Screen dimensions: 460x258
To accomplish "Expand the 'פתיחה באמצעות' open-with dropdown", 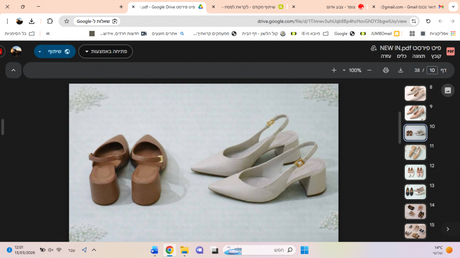I will [105, 52].
